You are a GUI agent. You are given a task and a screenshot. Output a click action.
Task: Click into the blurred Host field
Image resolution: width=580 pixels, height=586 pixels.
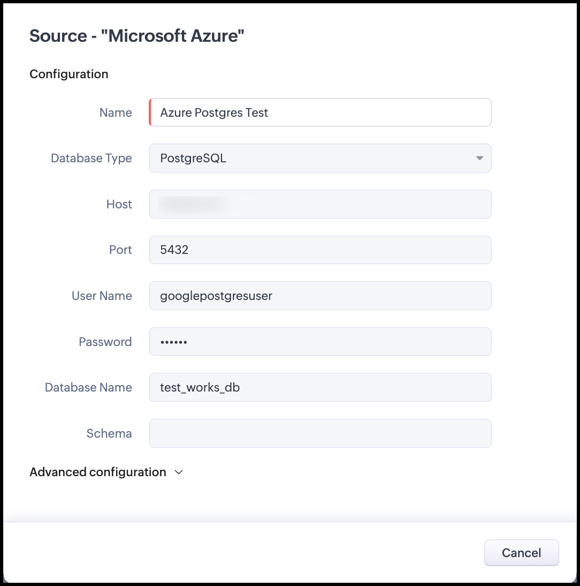pyautogui.click(x=320, y=204)
